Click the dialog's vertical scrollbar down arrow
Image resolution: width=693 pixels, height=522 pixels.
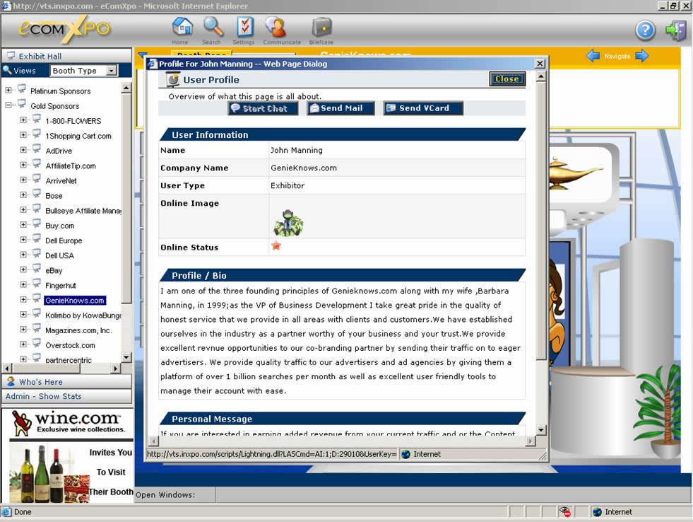541,430
